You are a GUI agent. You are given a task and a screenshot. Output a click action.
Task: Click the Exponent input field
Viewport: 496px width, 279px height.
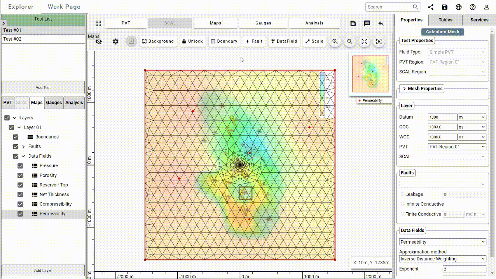tap(465, 269)
